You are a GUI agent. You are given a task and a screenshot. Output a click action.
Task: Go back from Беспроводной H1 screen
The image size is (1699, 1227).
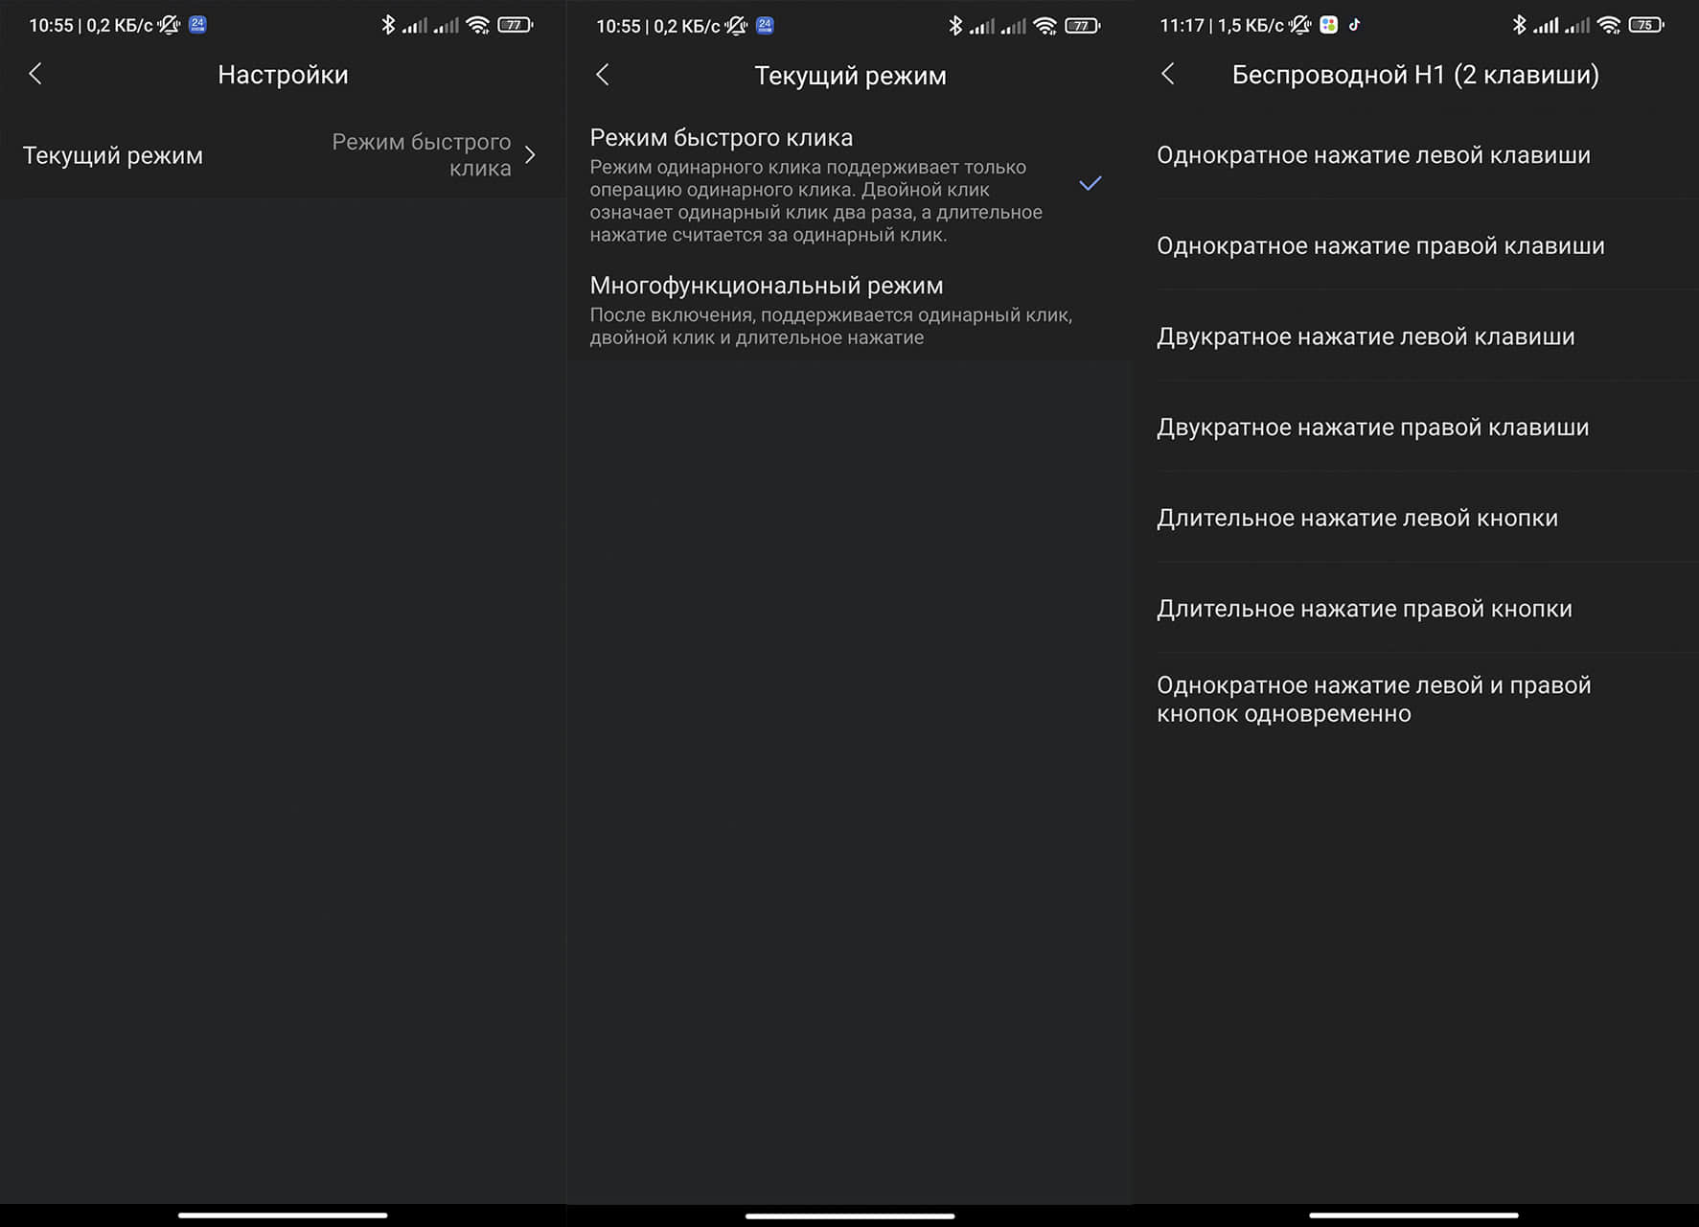pyautogui.click(x=1167, y=74)
